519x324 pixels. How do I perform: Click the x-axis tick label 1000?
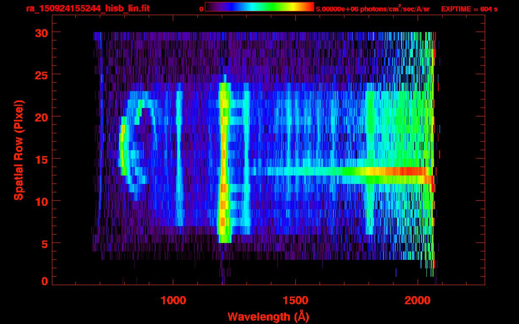point(173,300)
